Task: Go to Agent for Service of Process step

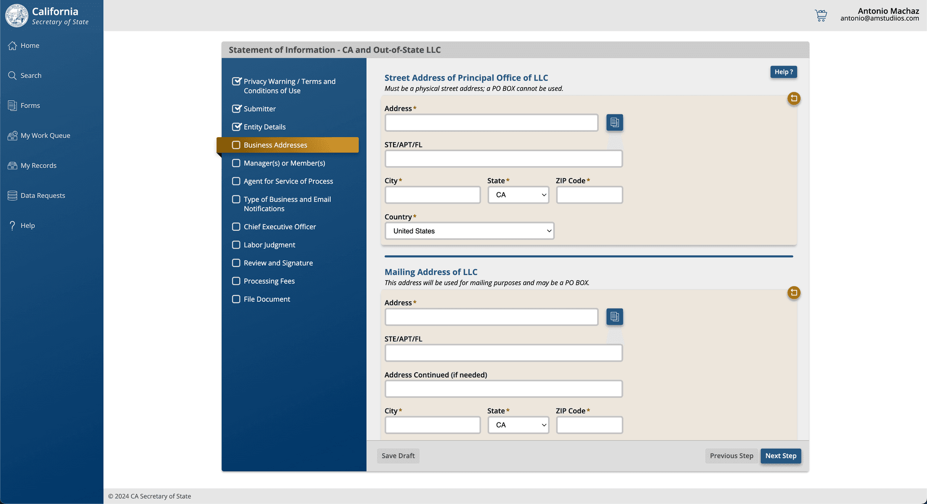Action: [288, 182]
